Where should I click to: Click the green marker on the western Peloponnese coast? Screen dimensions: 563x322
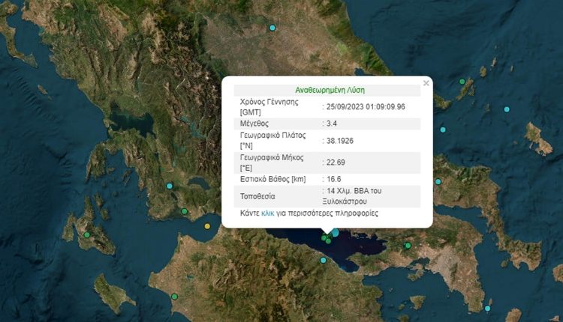click(174, 297)
